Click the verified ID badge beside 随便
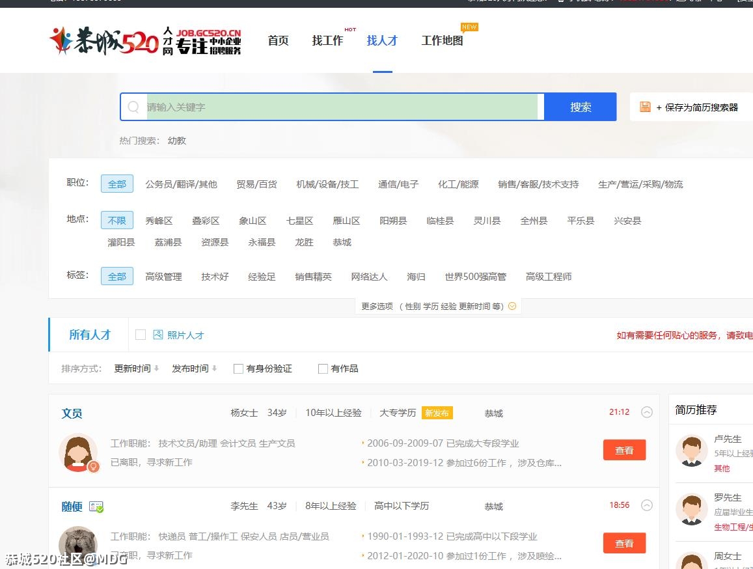 pyautogui.click(x=96, y=507)
